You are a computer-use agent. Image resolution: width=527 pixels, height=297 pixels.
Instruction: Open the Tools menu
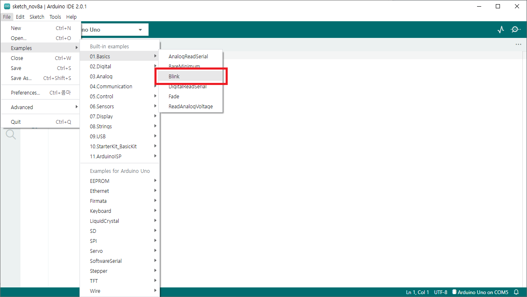coord(55,17)
